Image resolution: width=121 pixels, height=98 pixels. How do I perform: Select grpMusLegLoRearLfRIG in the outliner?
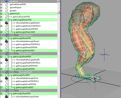click(x=22, y=93)
